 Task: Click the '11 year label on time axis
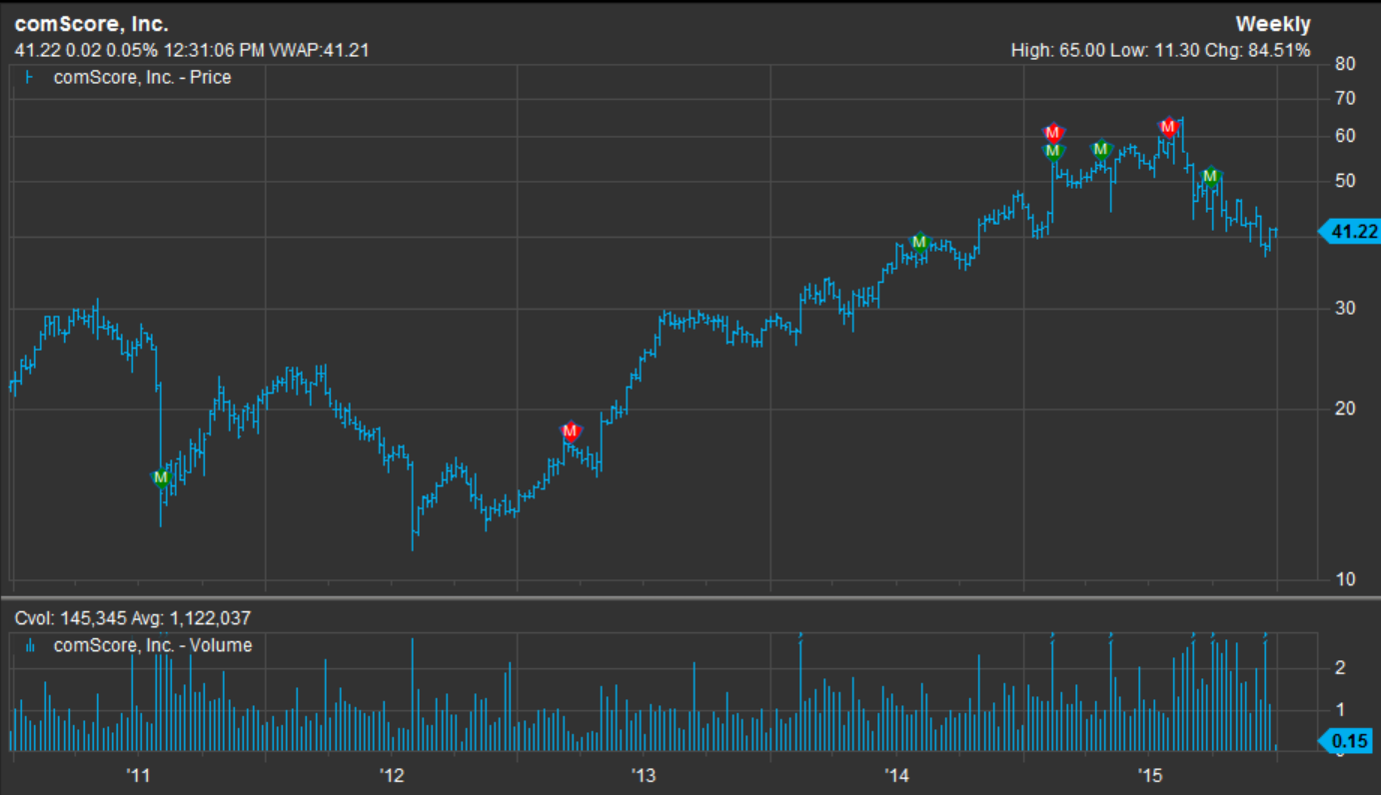(137, 775)
